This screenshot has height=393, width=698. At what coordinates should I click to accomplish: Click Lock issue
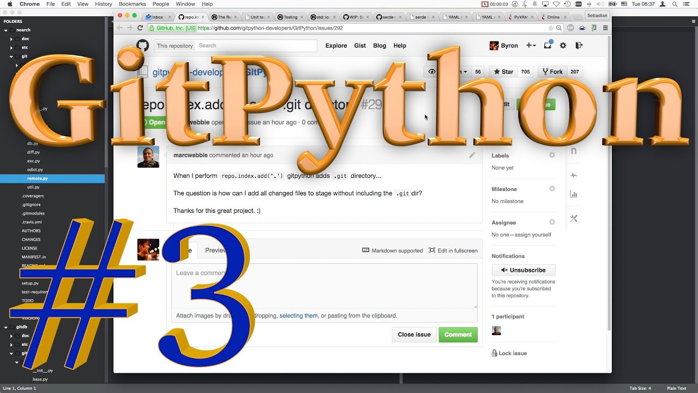[509, 353]
